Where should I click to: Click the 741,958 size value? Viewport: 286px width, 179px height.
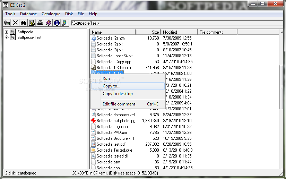click(152, 68)
